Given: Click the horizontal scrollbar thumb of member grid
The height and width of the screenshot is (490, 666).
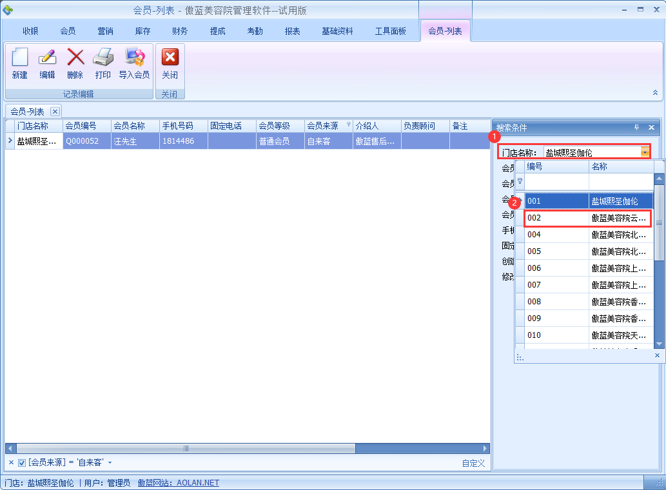Looking at the screenshot, I should click(186, 448).
